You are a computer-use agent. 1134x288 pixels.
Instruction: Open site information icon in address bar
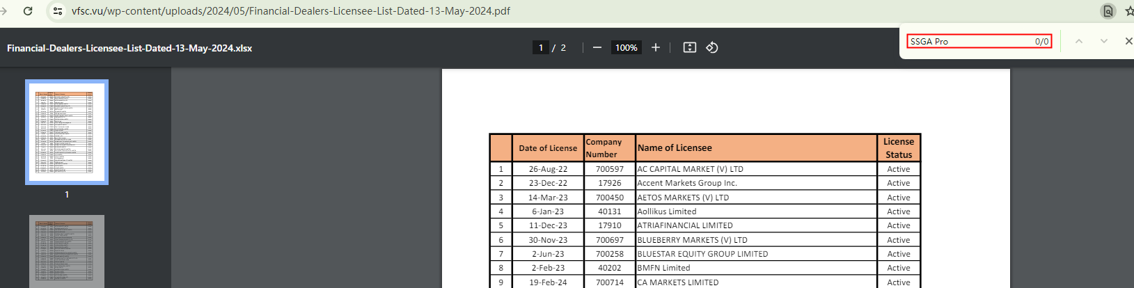point(58,11)
